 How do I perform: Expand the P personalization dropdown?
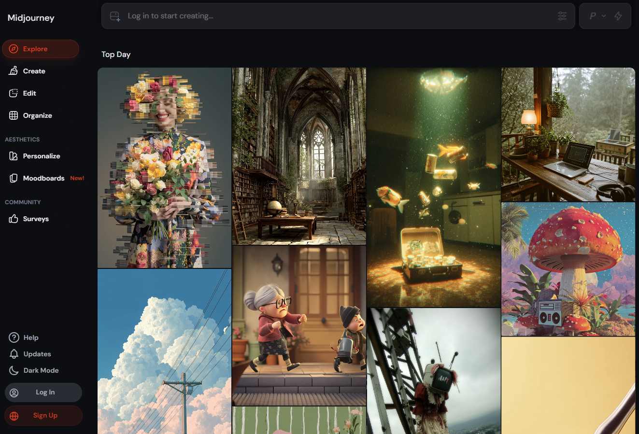pos(597,16)
